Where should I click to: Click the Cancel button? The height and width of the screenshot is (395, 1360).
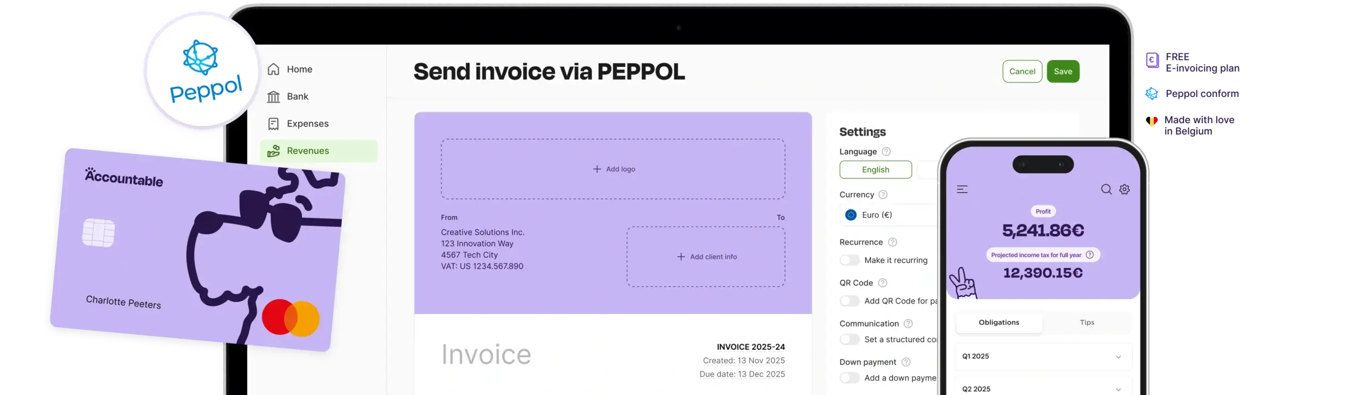(x=1022, y=72)
